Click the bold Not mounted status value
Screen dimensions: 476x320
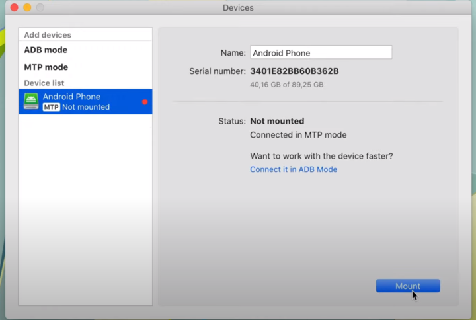point(277,121)
